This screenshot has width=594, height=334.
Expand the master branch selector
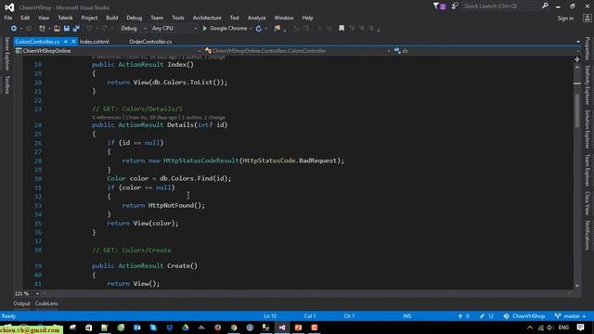tap(570, 316)
